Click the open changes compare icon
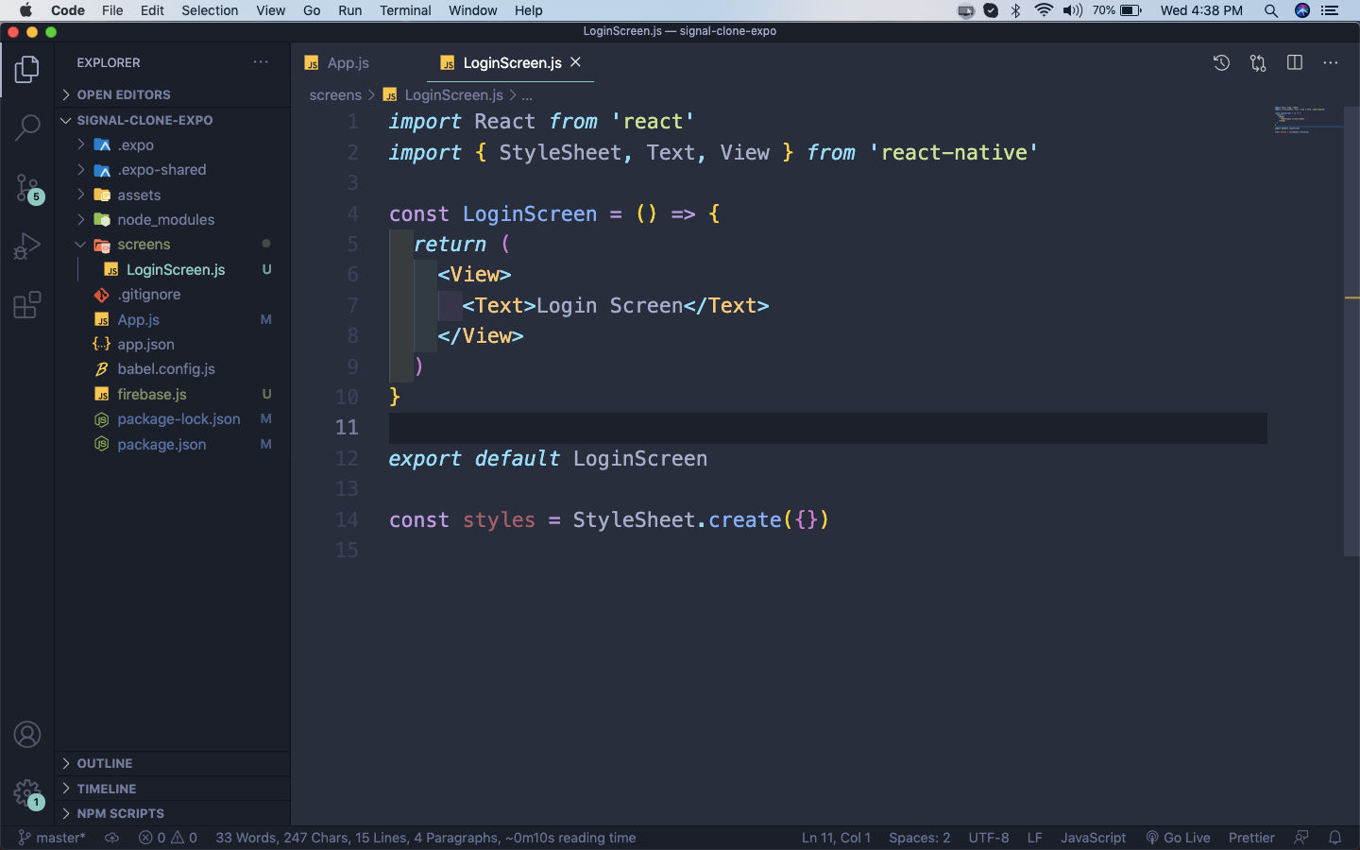The image size is (1360, 850). tap(1258, 63)
